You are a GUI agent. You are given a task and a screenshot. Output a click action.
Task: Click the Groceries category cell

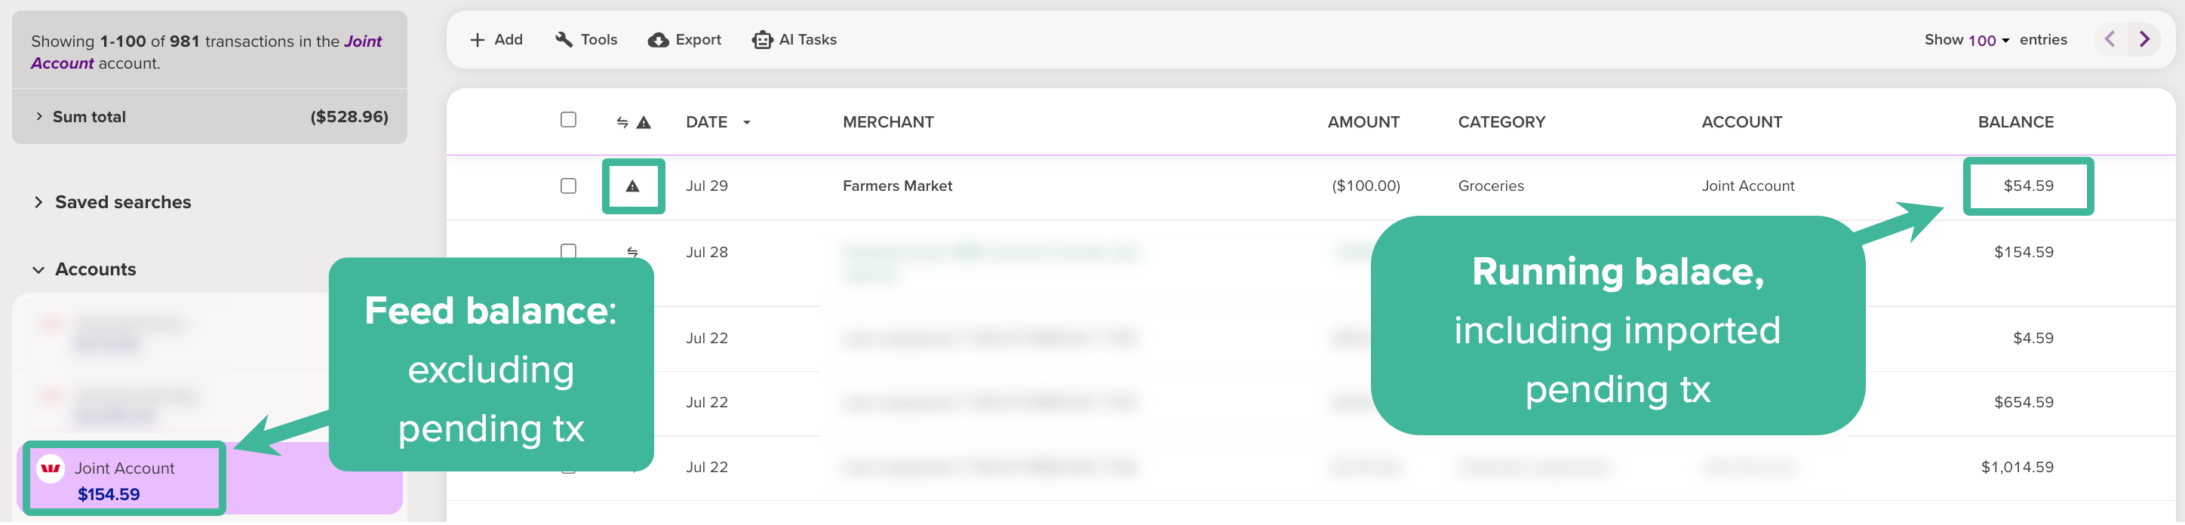pyautogui.click(x=1490, y=186)
